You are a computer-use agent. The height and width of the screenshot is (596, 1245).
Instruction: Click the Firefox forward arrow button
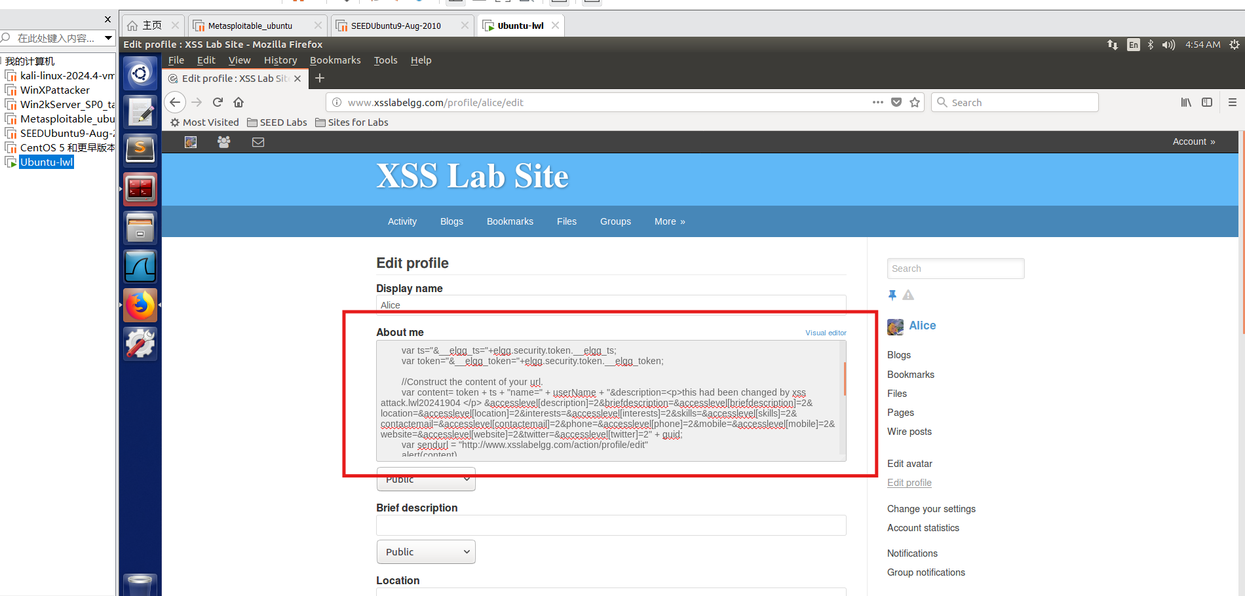197,102
